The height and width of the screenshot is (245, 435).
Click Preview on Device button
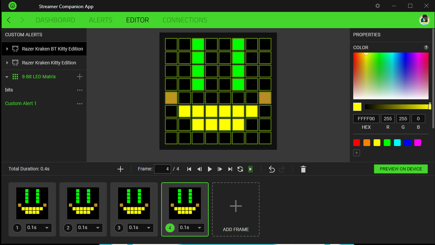401,169
